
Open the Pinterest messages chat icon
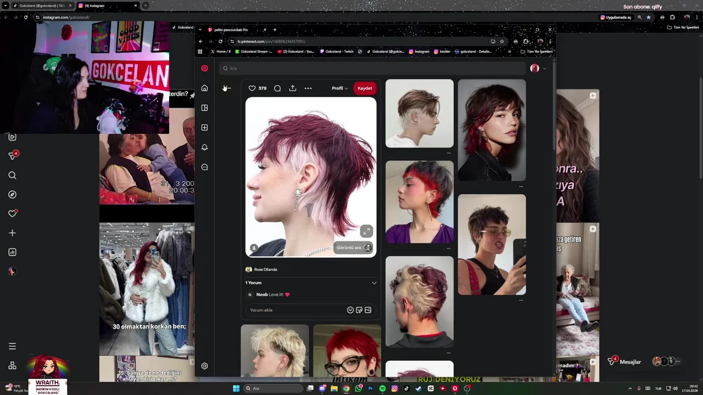click(204, 167)
